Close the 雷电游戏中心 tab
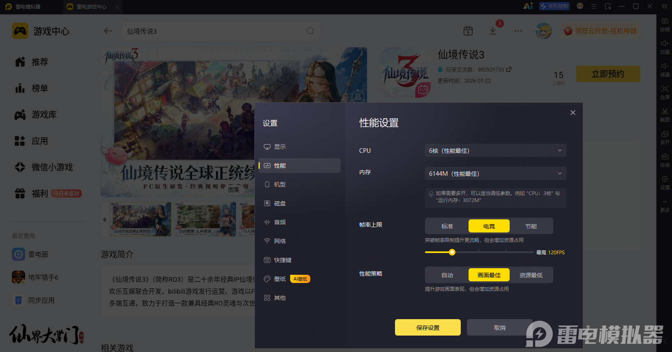672x352 pixels. pyautogui.click(x=117, y=7)
